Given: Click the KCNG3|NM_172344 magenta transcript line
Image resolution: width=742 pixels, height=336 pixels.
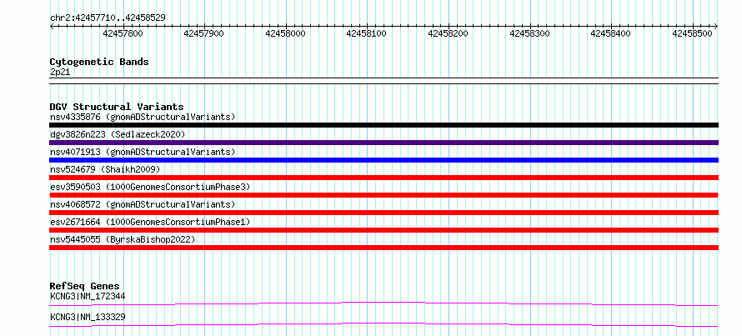Looking at the screenshot, I should [x=384, y=303].
